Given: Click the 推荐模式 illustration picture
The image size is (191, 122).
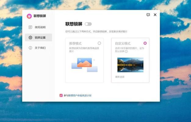Looking at the screenshot, I should click(85, 65).
